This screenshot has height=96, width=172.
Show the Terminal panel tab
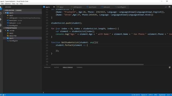pyautogui.click(x=80, y=67)
